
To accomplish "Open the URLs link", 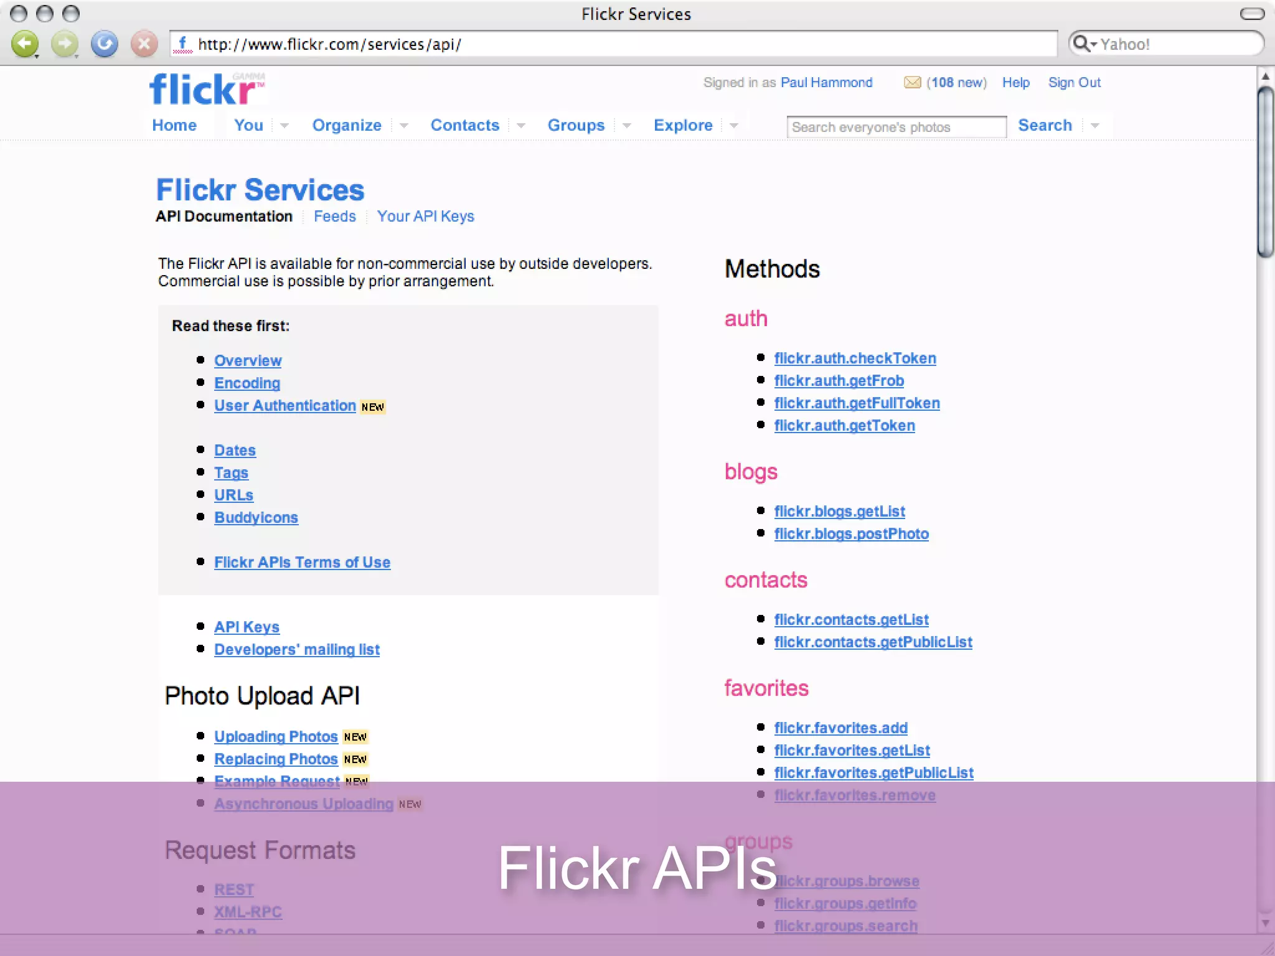I will click(233, 495).
